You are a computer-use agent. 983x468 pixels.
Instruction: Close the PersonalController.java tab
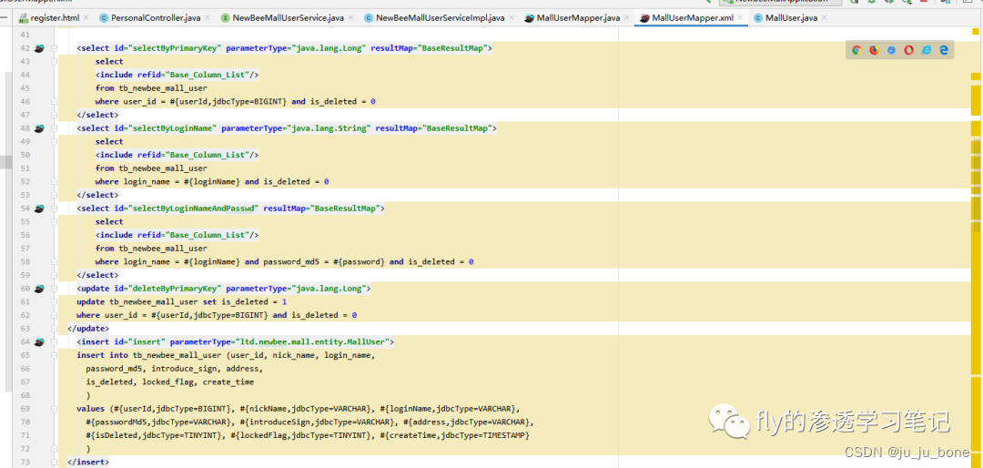pos(208,18)
